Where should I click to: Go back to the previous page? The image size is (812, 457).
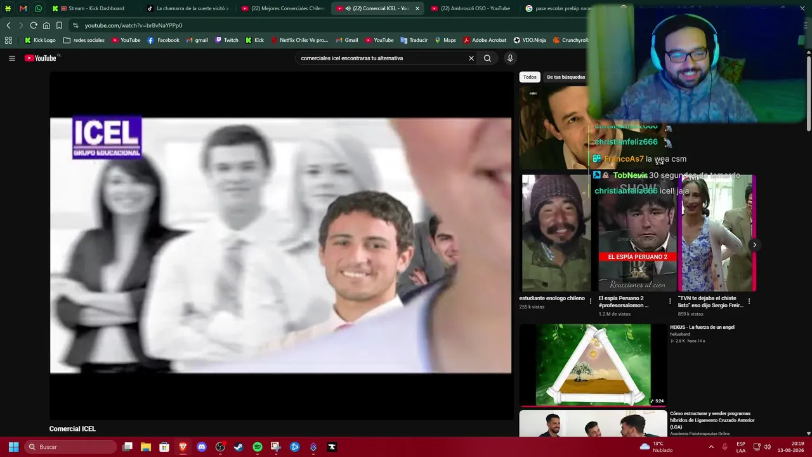[x=8, y=25]
